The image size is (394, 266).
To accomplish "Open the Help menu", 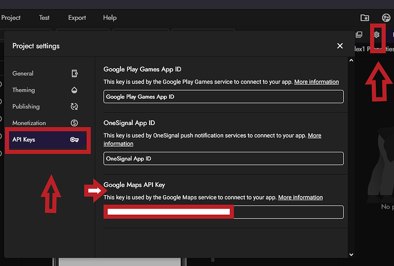I will [x=110, y=18].
